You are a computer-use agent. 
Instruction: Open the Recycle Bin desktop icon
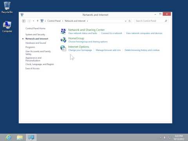pyautogui.click(x=7, y=7)
